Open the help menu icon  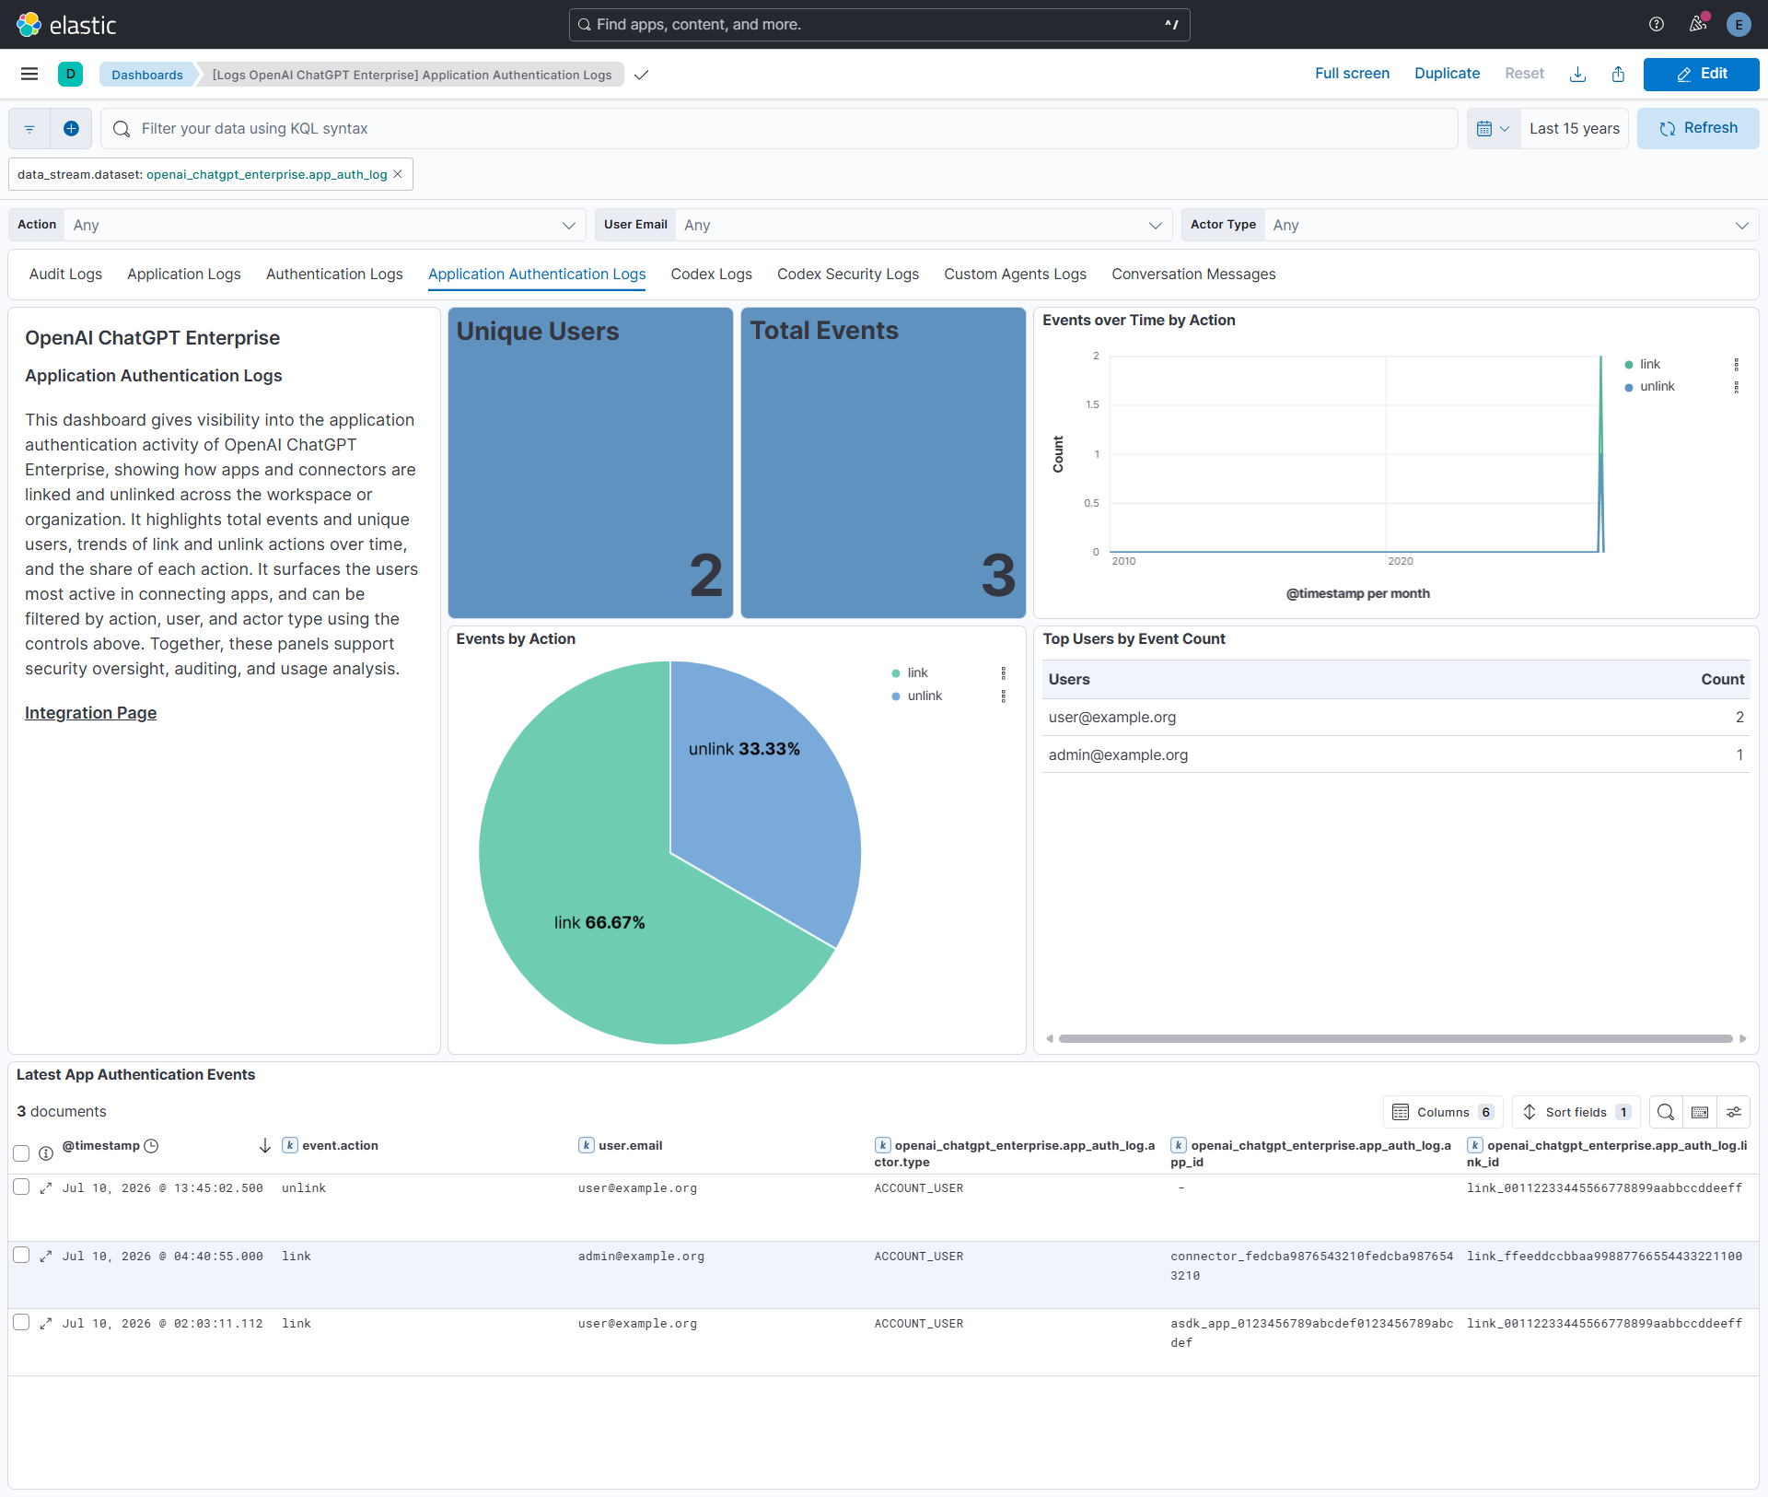1657,25
